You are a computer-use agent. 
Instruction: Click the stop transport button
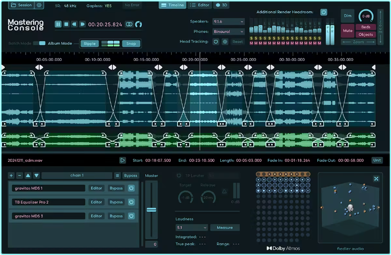[66, 24]
